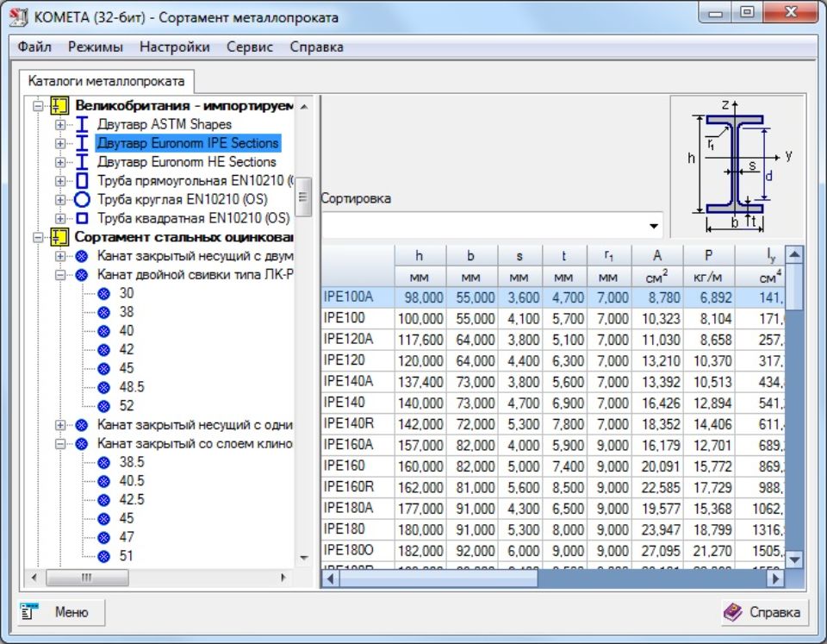The width and height of the screenshot is (827, 644).
Task: Click the round pipe EN10210 (OS) icon
Action: tap(83, 200)
